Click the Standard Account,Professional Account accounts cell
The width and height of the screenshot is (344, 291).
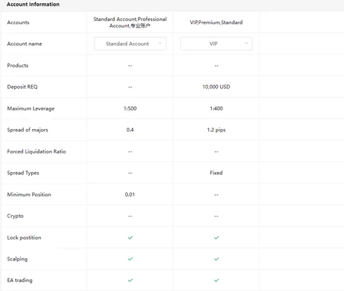tap(130, 22)
